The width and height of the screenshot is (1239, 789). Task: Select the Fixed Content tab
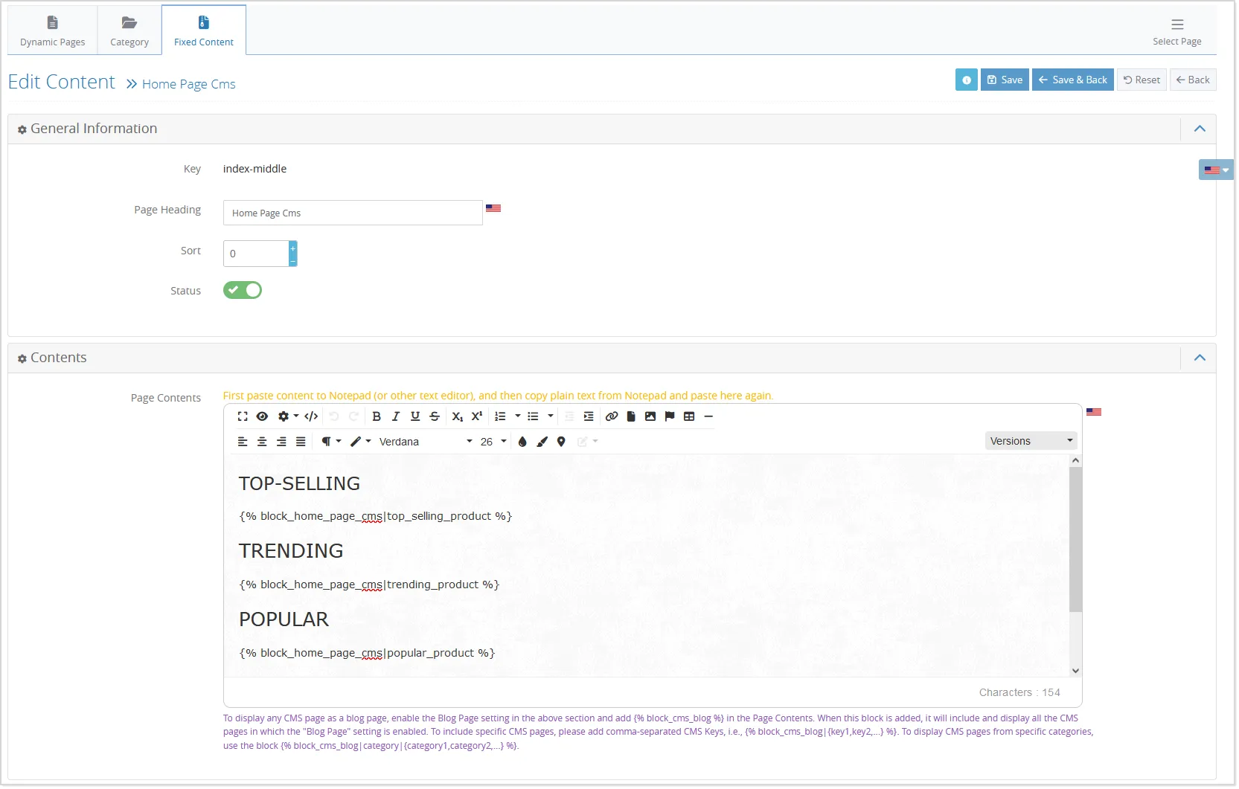point(204,31)
